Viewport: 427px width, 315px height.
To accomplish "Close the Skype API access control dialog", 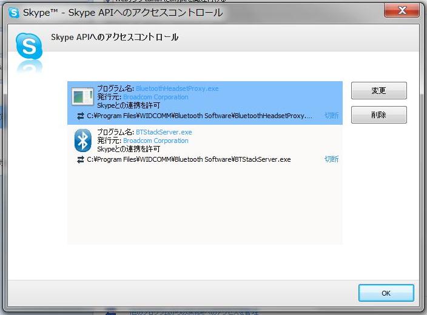I will click(402, 11).
